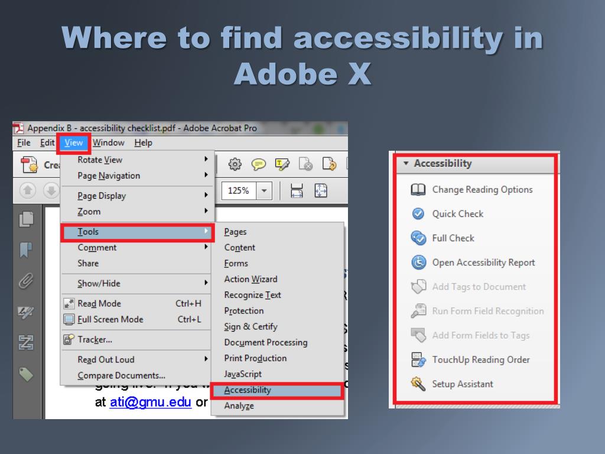Click TouchUp Reading Order label
This screenshot has height=454, width=605.
[481, 360]
